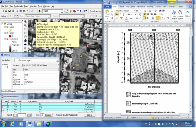
Task: Click the Print icon in ArcMap toolbar
Action: [x=13, y=11]
